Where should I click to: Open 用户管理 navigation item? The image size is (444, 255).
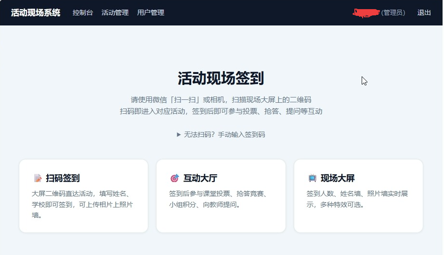coord(151,12)
